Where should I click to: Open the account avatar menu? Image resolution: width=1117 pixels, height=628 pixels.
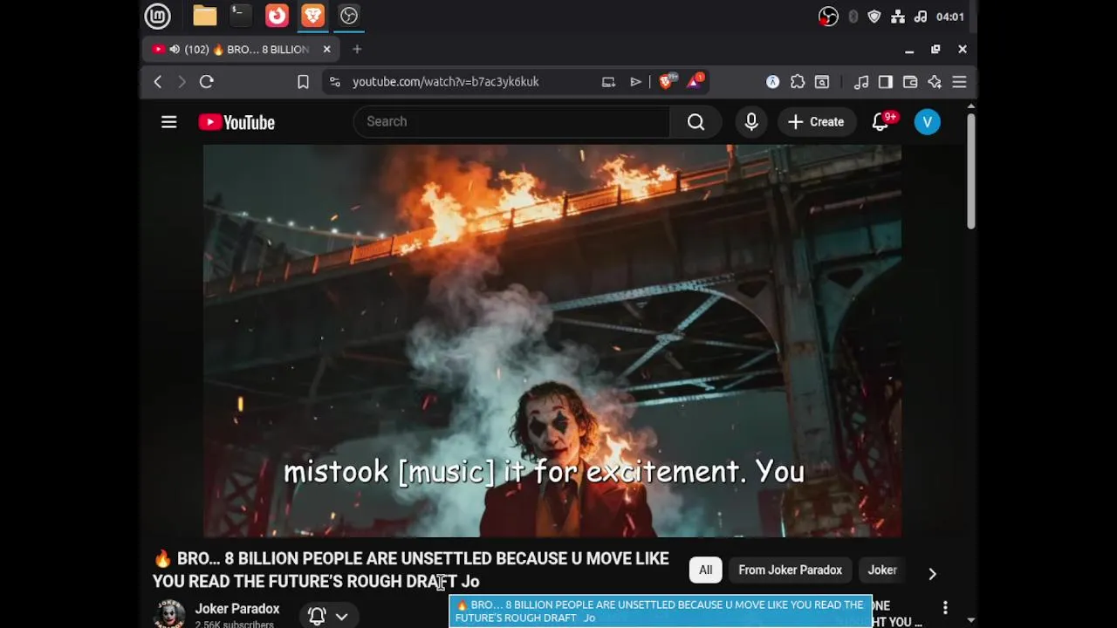click(x=928, y=122)
